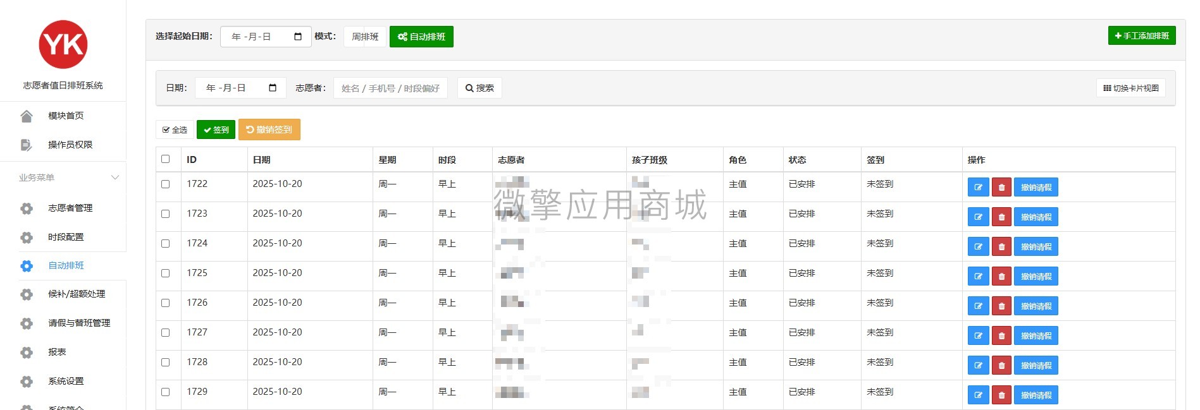This screenshot has height=410, width=1200.
Task: Click the 搜索 search button
Action: click(479, 88)
